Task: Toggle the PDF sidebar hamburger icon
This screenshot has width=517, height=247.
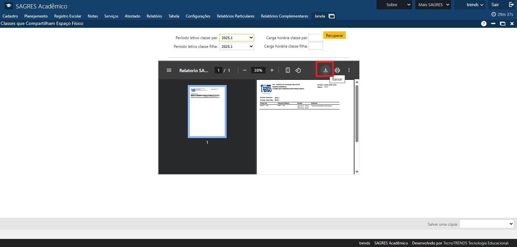Action: tap(169, 70)
